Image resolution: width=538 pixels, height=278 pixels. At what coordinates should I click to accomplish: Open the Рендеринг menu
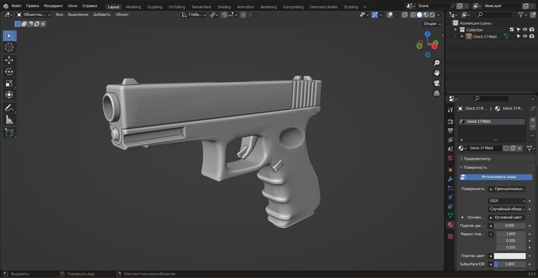point(53,6)
